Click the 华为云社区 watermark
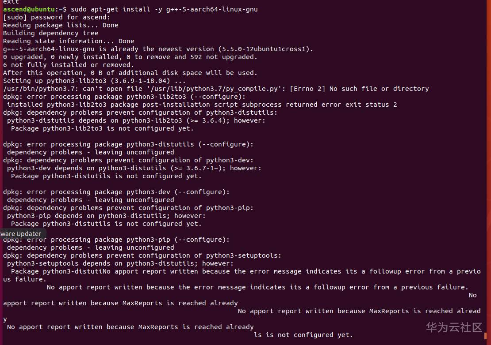 click(453, 327)
